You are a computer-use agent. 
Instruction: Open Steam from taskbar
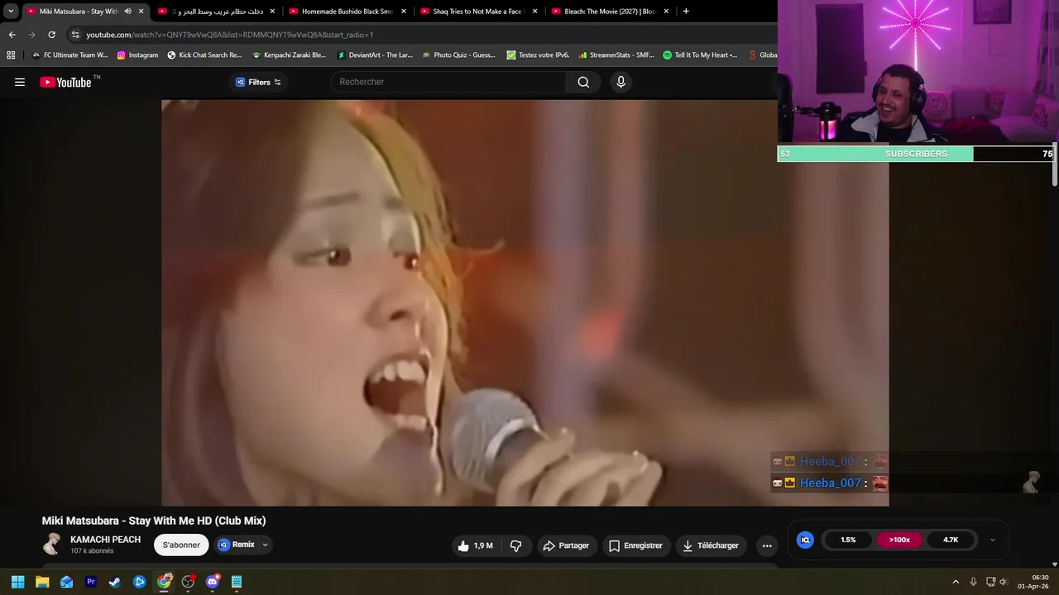115,582
